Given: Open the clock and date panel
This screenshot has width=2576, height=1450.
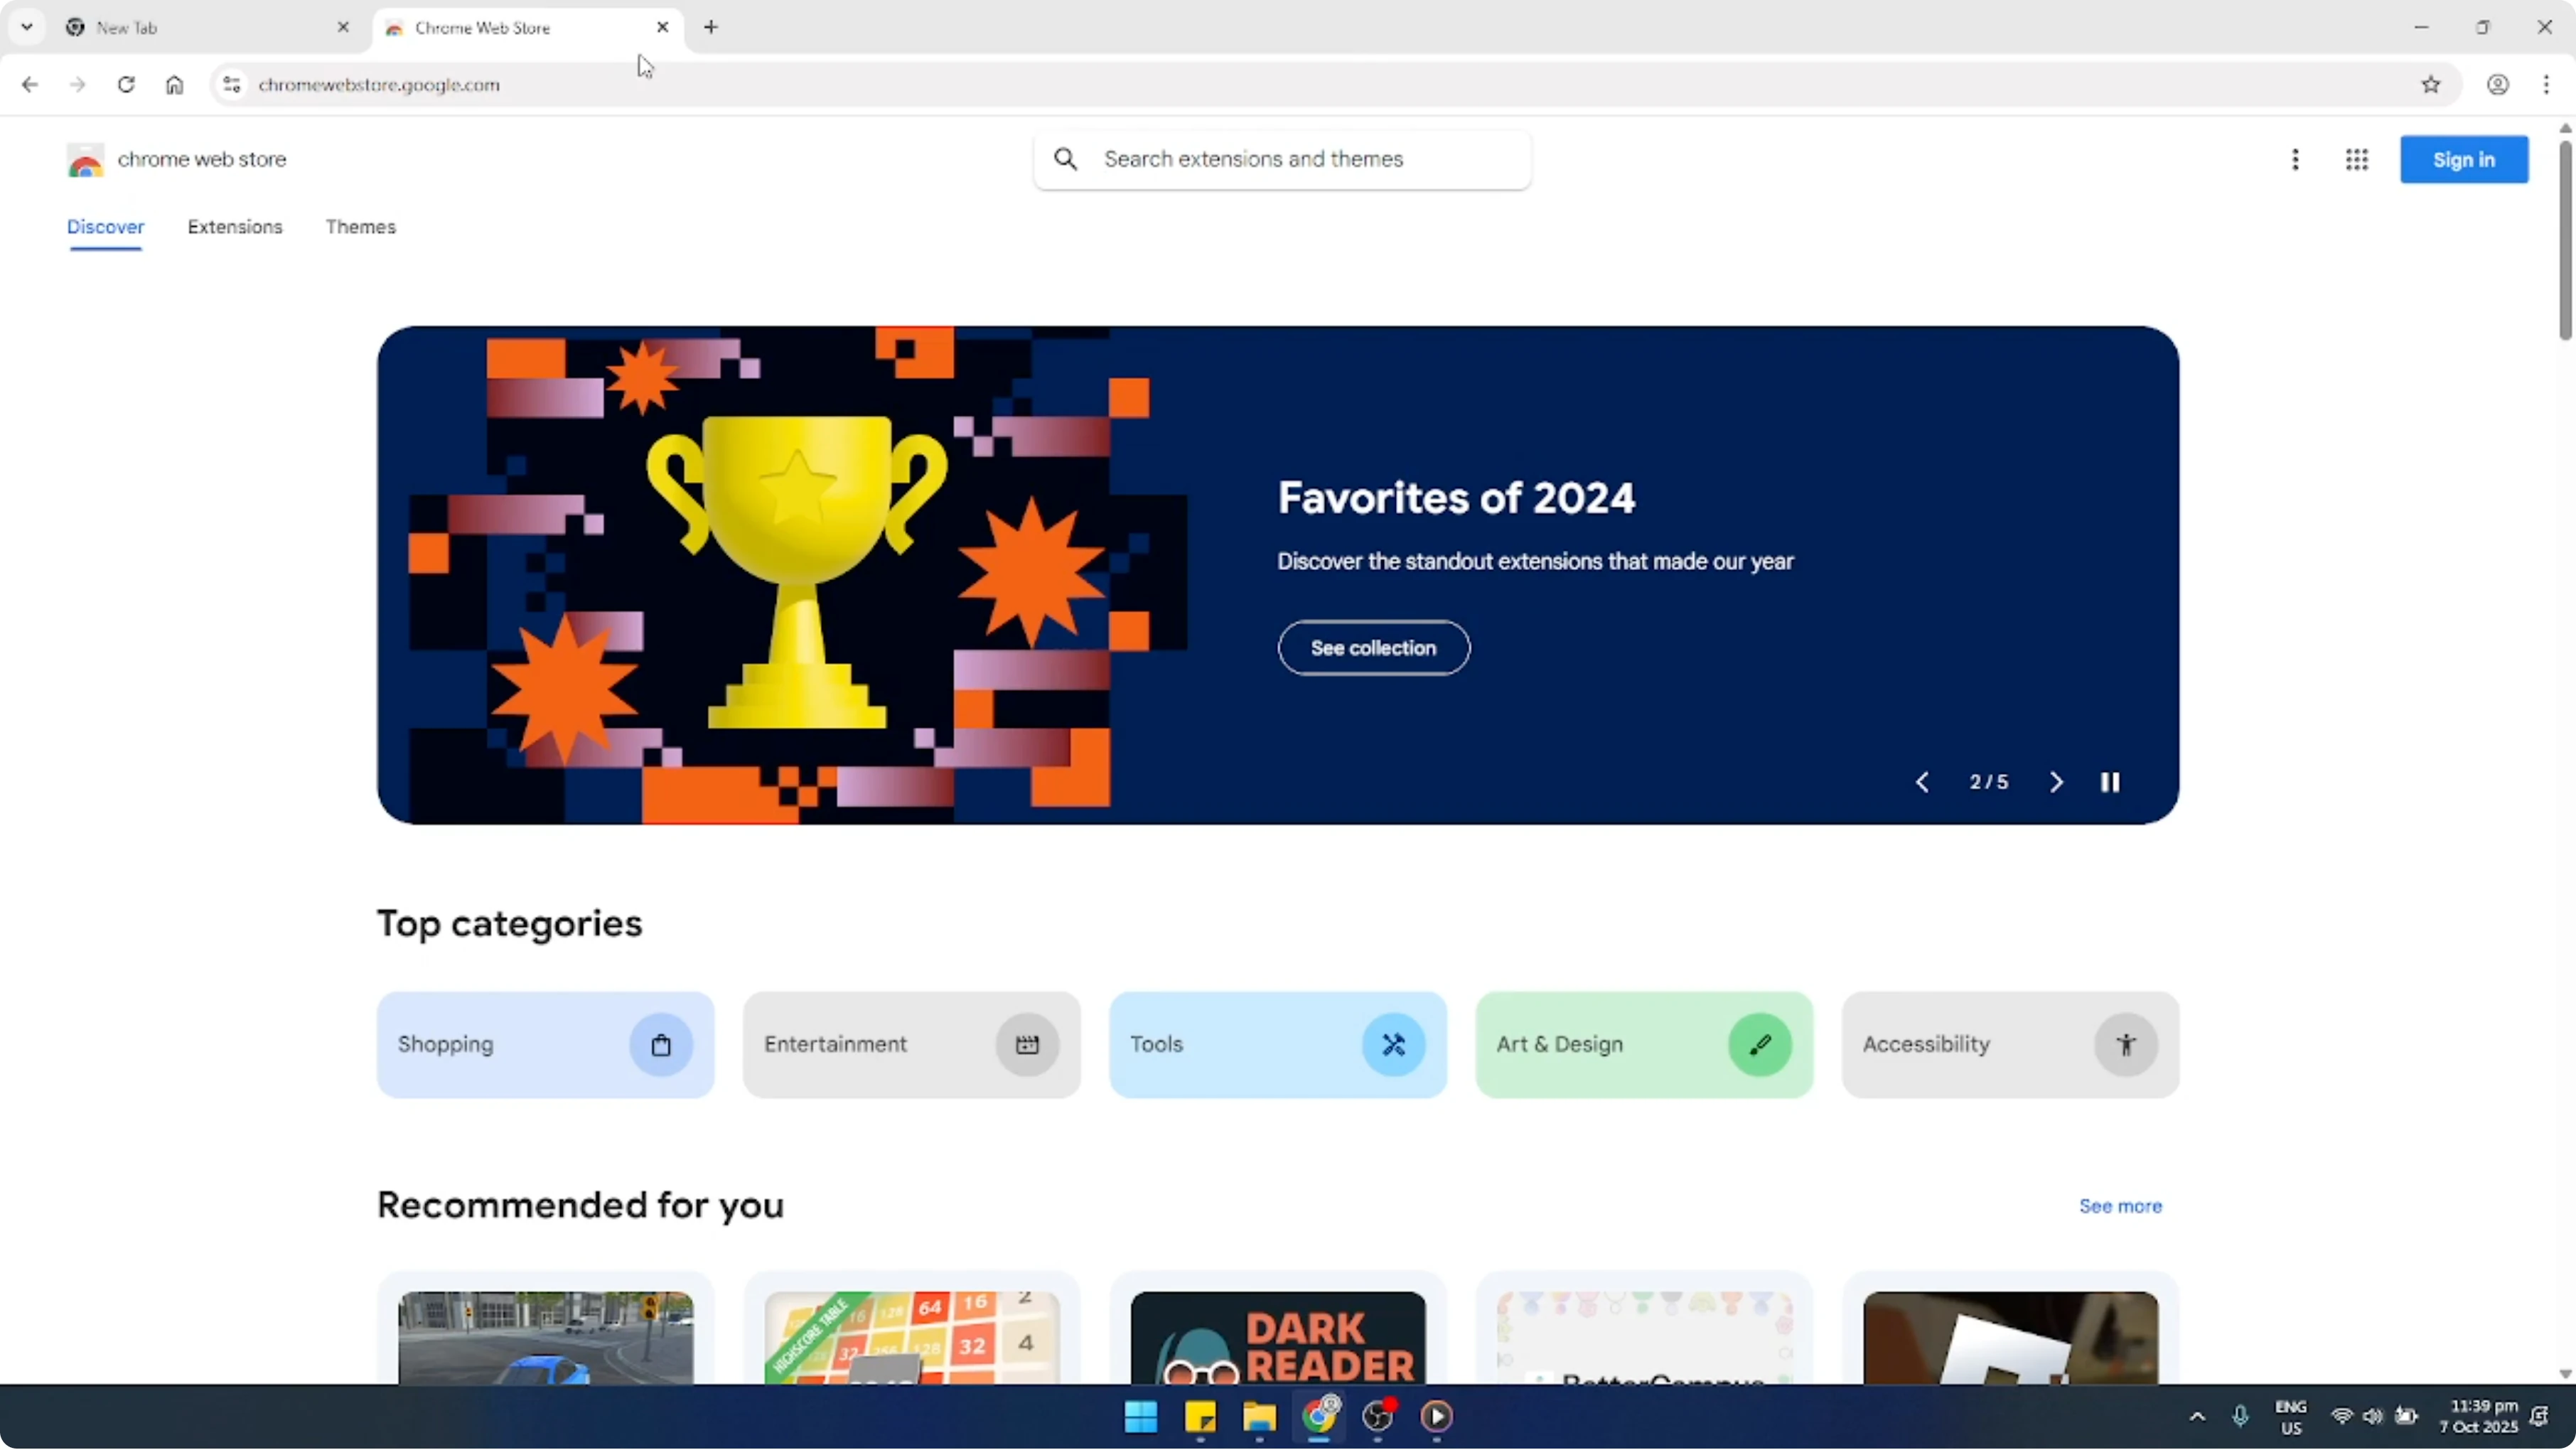Looking at the screenshot, I should point(2478,1417).
